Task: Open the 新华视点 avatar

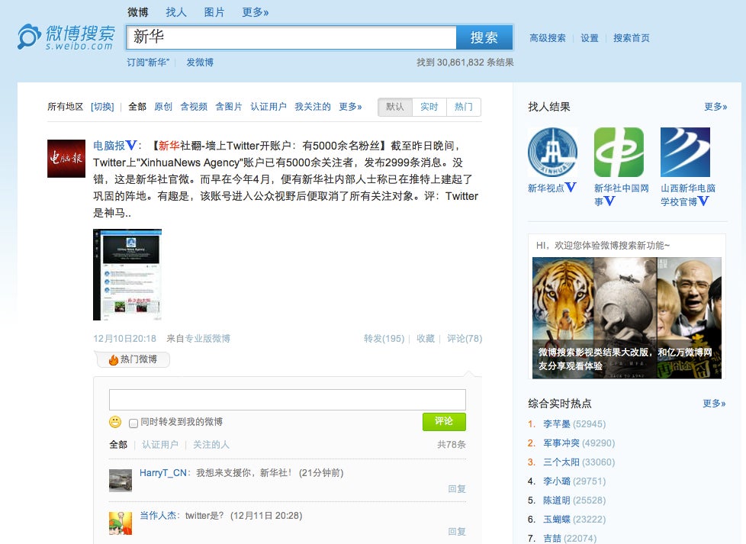Action: coord(552,153)
